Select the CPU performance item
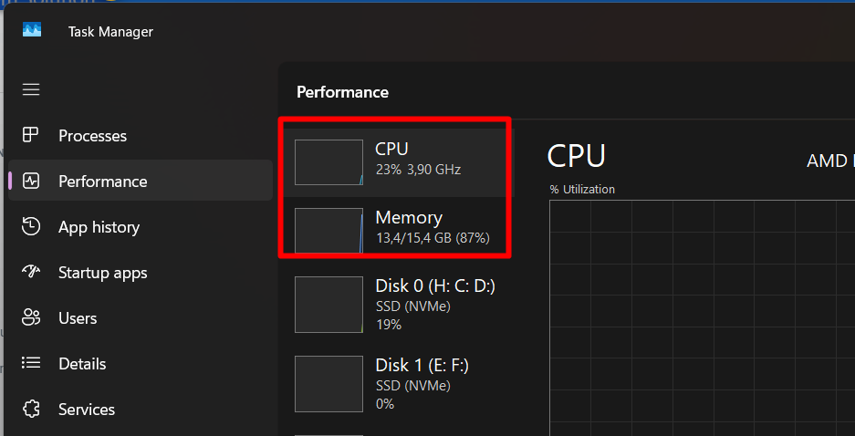Screen dimensions: 855x436 (x=398, y=162)
